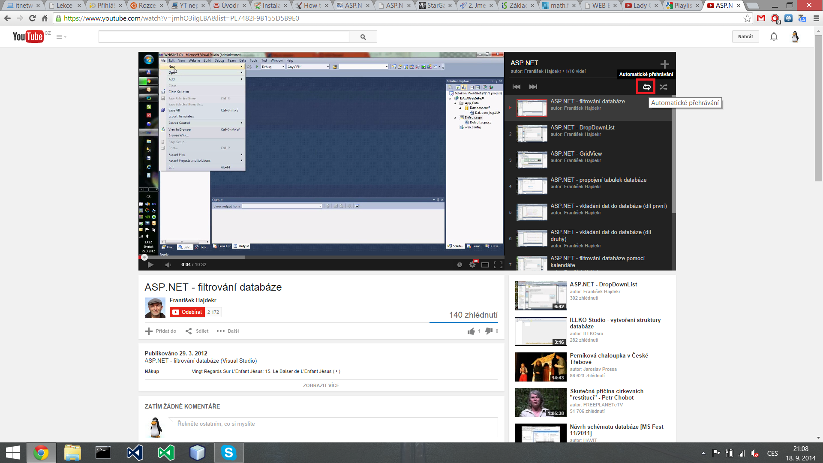Open blue Visual Studio taskbar icon
The width and height of the screenshot is (823, 463).
pyautogui.click(x=135, y=453)
